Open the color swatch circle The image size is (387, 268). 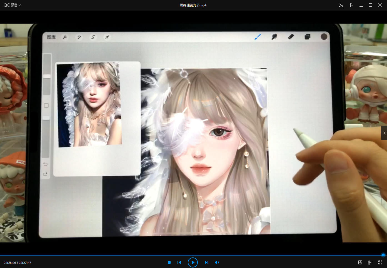point(324,37)
